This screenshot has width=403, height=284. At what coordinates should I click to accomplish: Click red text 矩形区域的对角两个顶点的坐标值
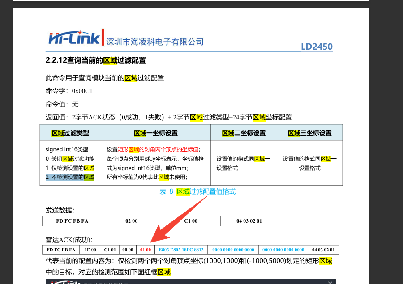coord(158,149)
